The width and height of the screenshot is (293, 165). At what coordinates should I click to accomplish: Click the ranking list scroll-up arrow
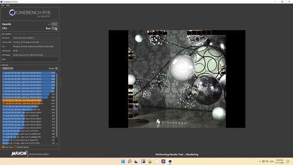coord(57,72)
